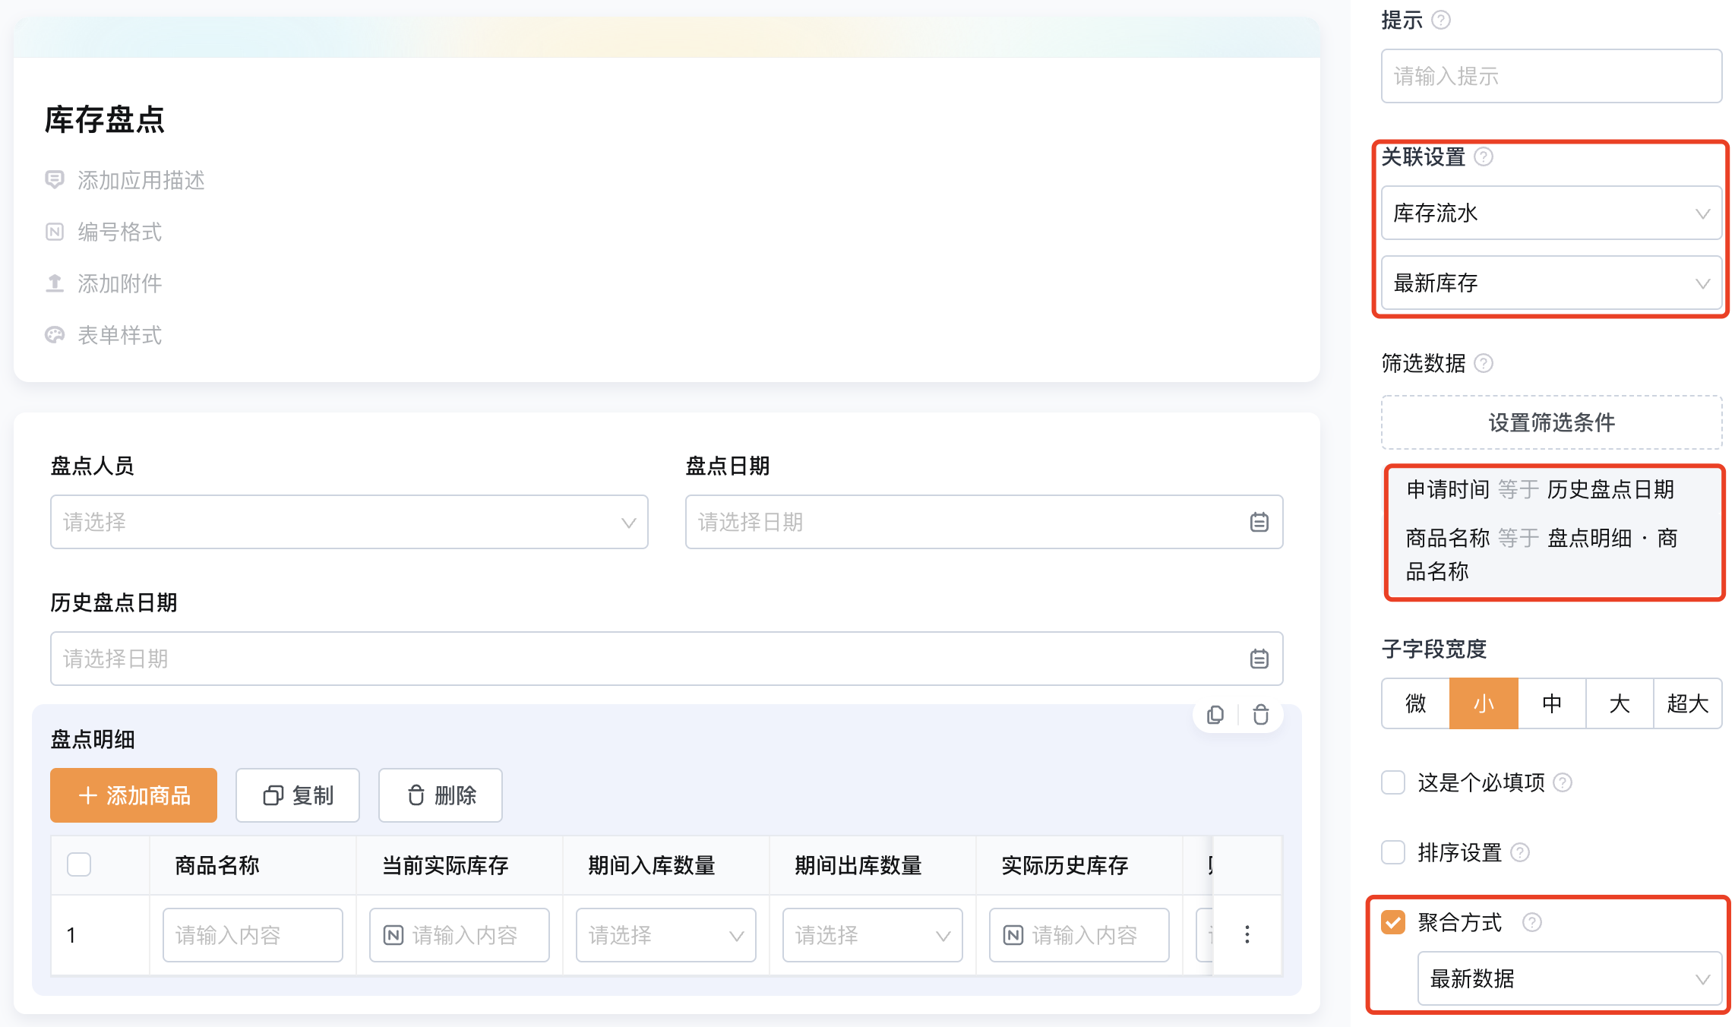This screenshot has height=1027, width=1735.
Task: Uncheck the 聚合方式 checkbox
Action: point(1393,922)
